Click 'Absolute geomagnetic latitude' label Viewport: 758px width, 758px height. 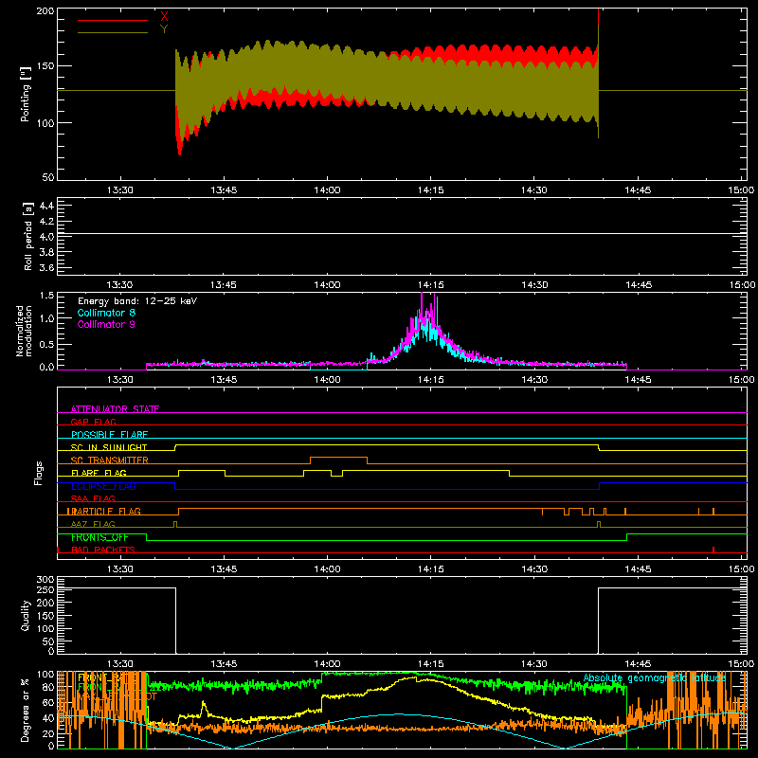pos(655,678)
